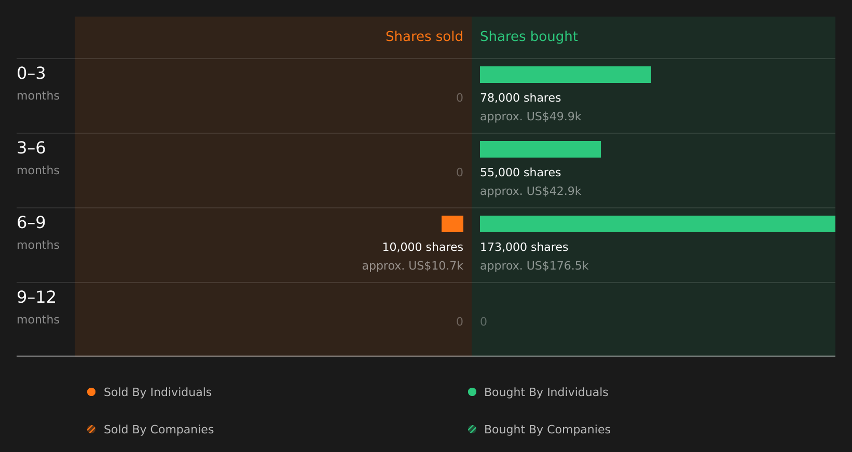Click the Bought By Companies striped icon

tap(472, 429)
